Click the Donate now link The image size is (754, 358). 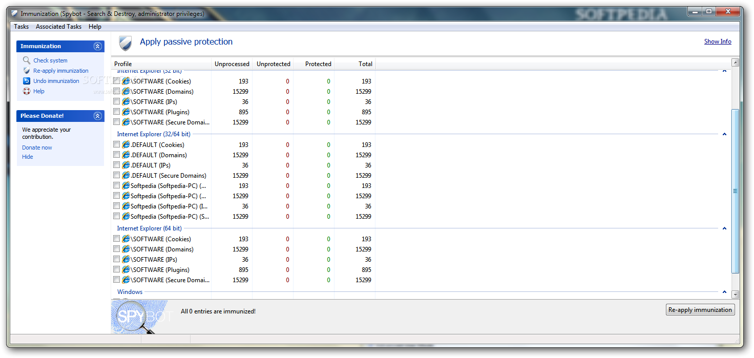(37, 148)
